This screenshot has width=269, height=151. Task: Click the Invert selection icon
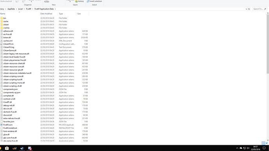[88, 1]
